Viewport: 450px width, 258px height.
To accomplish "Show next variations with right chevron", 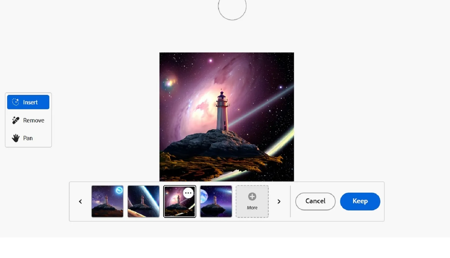I will coord(279,202).
